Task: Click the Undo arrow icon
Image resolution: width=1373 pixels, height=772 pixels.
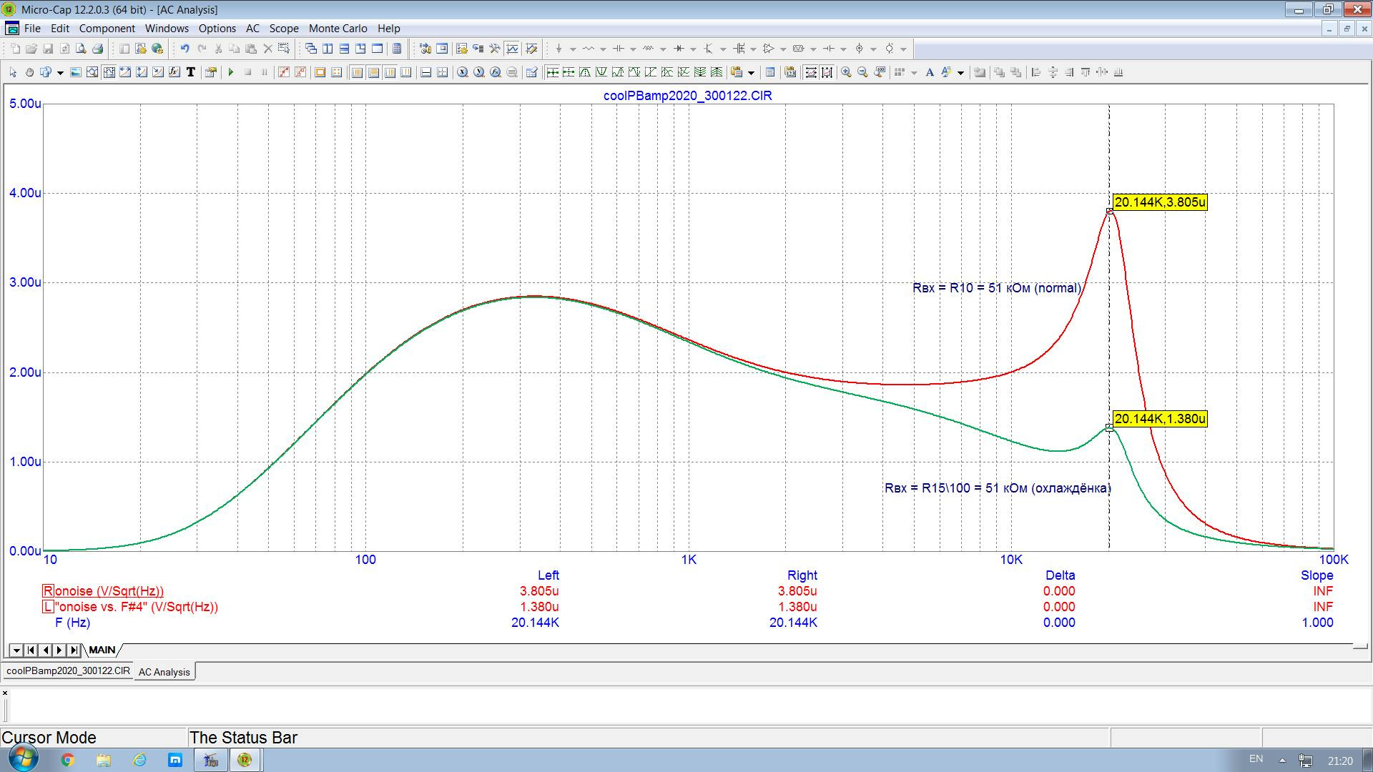Action: [184, 49]
